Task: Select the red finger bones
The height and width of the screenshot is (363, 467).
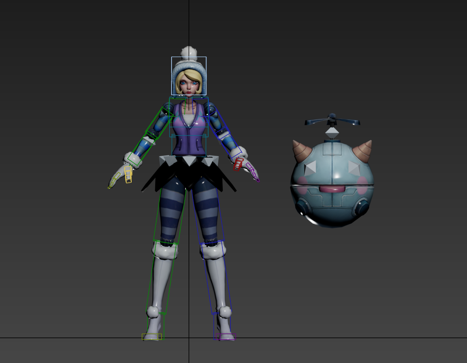Action: coord(238,164)
